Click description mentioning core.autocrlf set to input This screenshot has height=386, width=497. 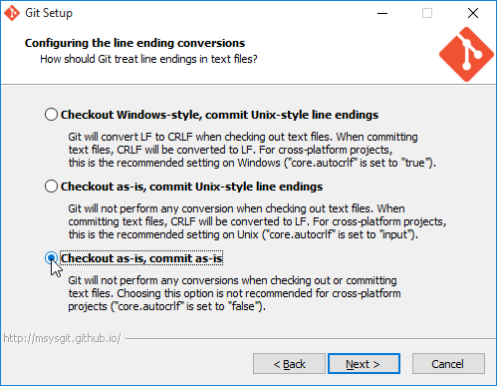(257, 221)
